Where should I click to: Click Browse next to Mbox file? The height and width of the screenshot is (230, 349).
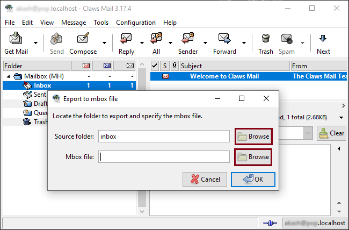pos(253,157)
